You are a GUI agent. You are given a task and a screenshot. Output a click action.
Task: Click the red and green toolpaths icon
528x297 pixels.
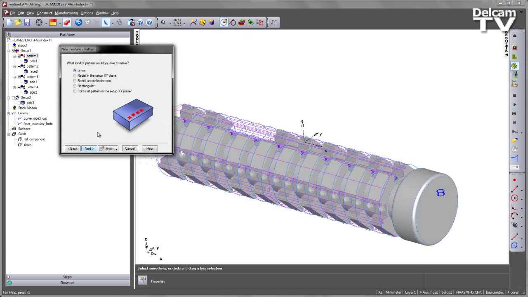tap(242, 22)
